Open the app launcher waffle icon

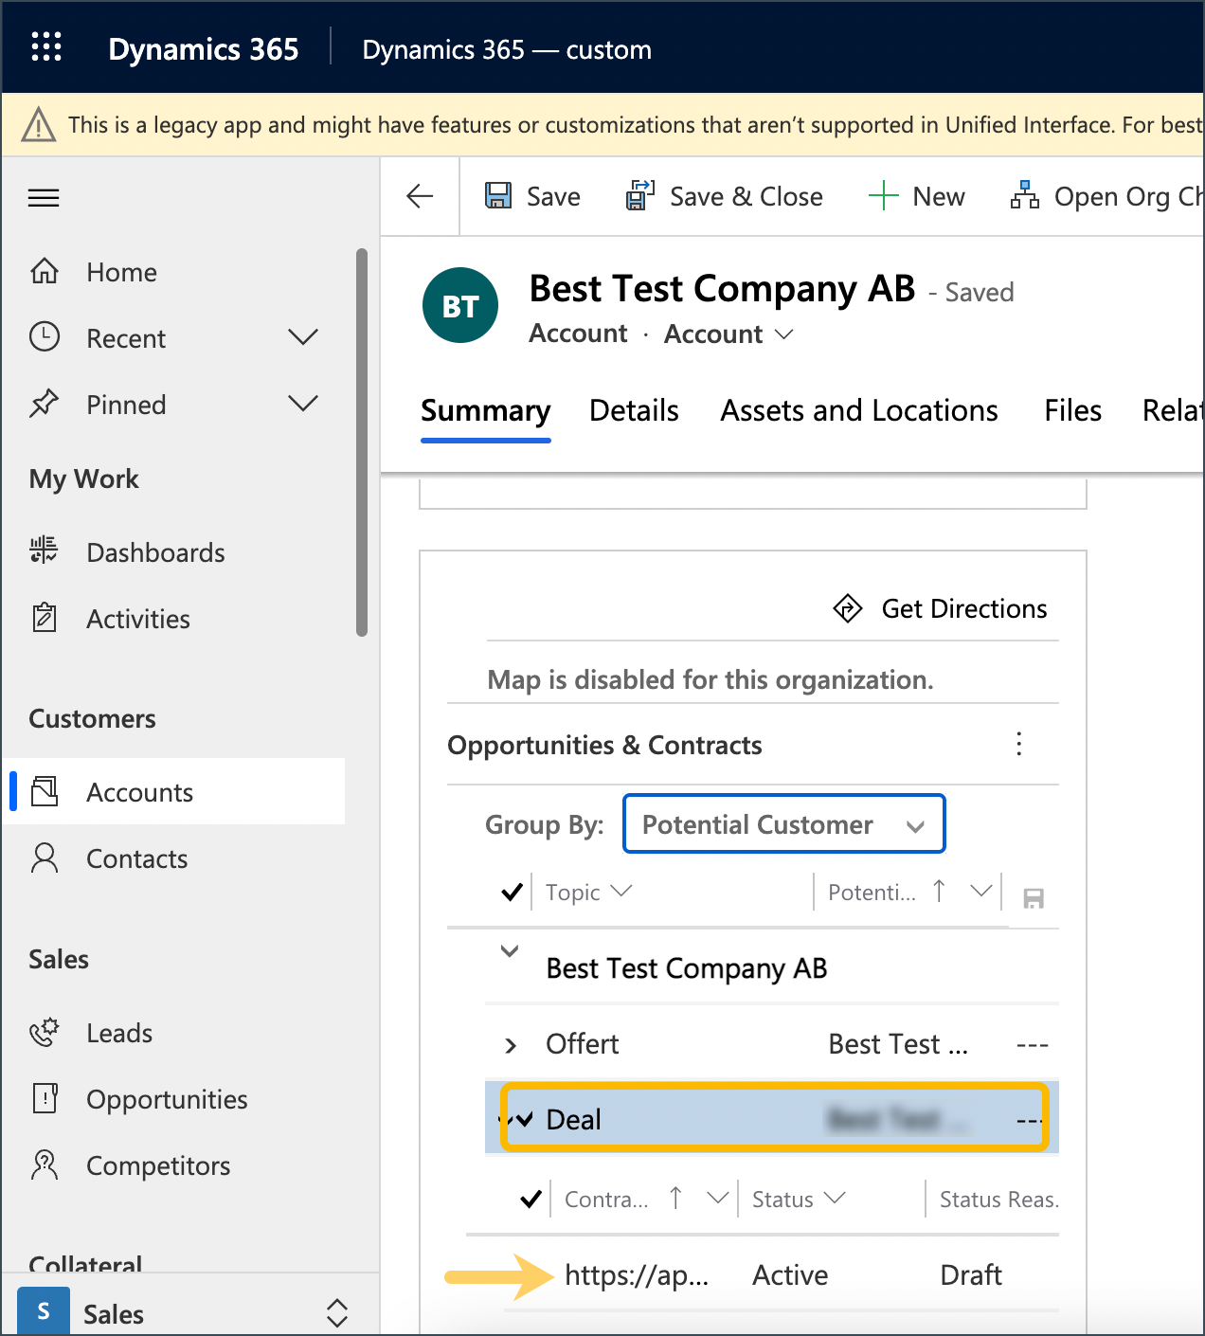click(45, 46)
